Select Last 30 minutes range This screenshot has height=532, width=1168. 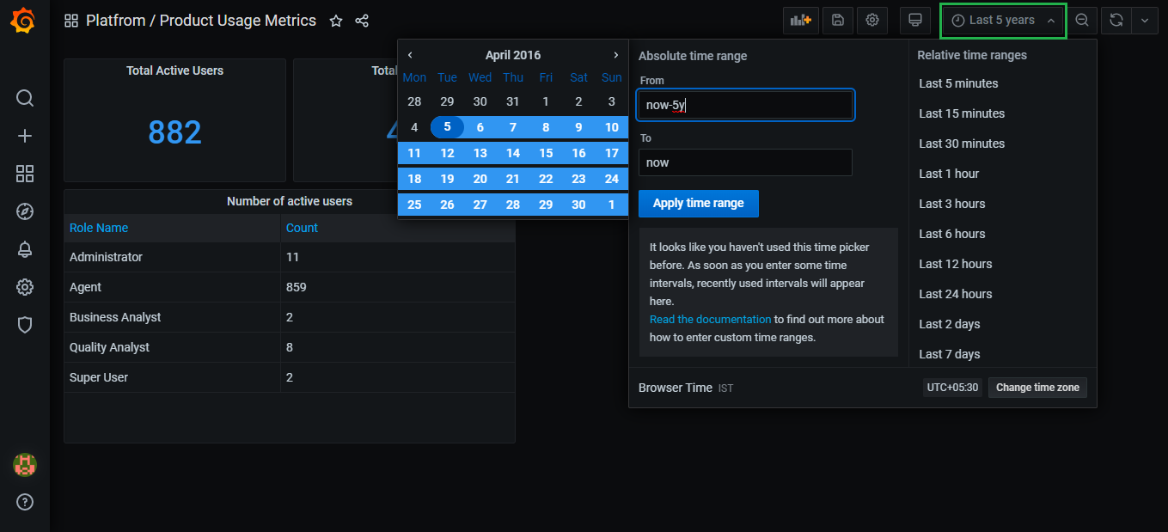[x=962, y=144]
